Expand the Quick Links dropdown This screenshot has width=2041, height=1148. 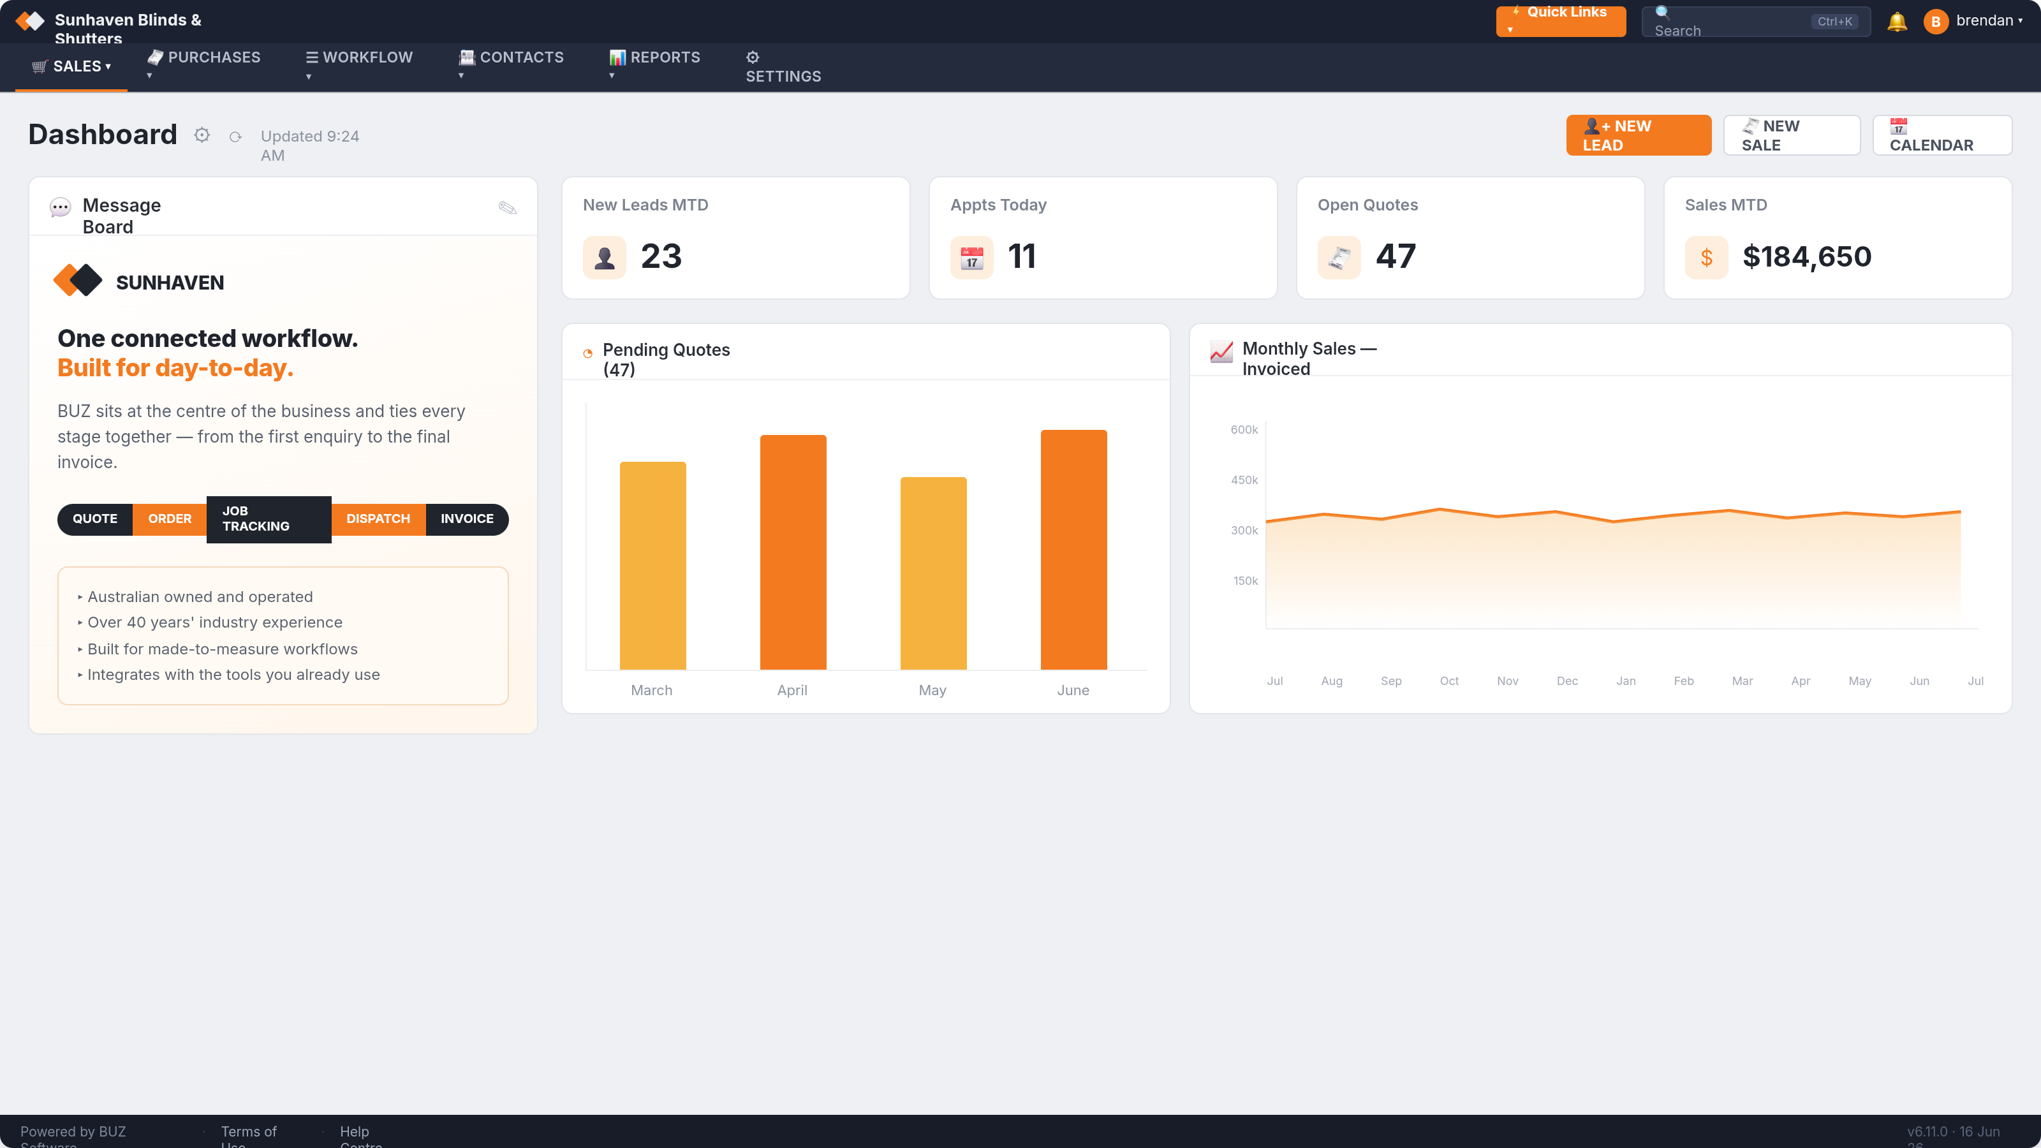click(1561, 20)
